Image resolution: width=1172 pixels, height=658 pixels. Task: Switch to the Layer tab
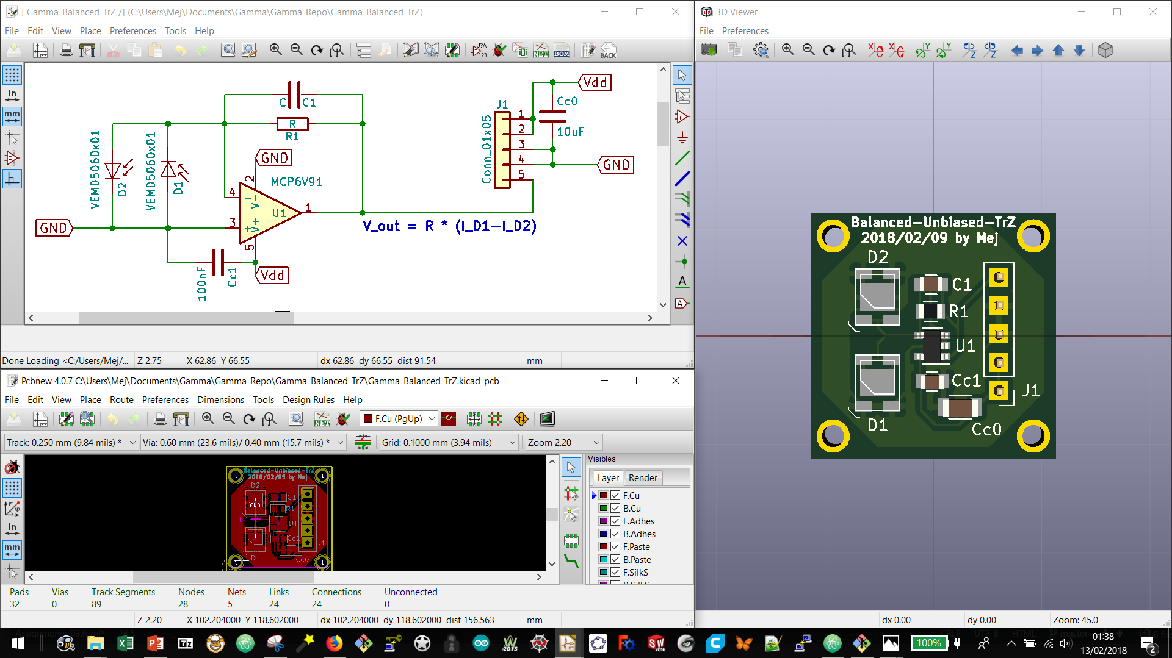[x=607, y=478]
